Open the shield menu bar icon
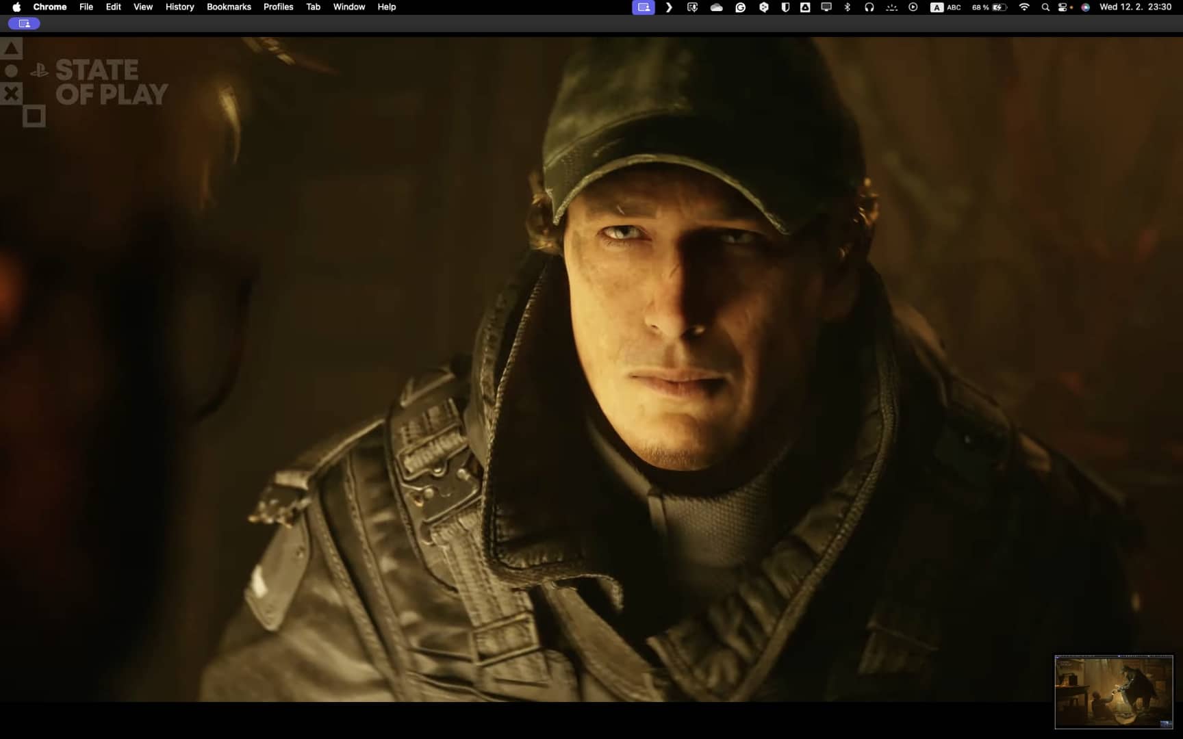The height and width of the screenshot is (739, 1183). [785, 7]
